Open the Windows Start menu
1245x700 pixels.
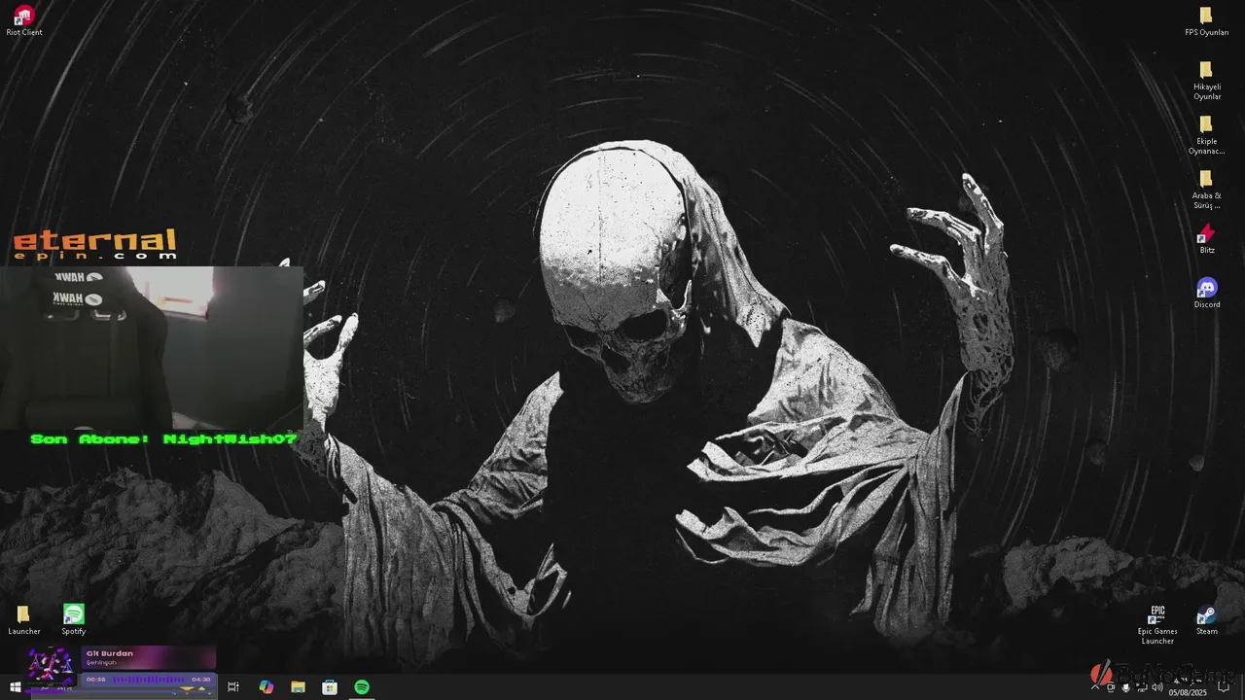pos(16,687)
